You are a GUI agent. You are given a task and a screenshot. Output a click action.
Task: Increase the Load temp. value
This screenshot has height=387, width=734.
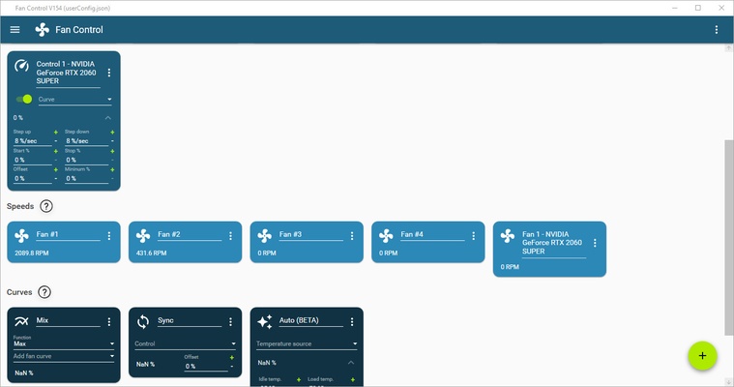tap(352, 379)
